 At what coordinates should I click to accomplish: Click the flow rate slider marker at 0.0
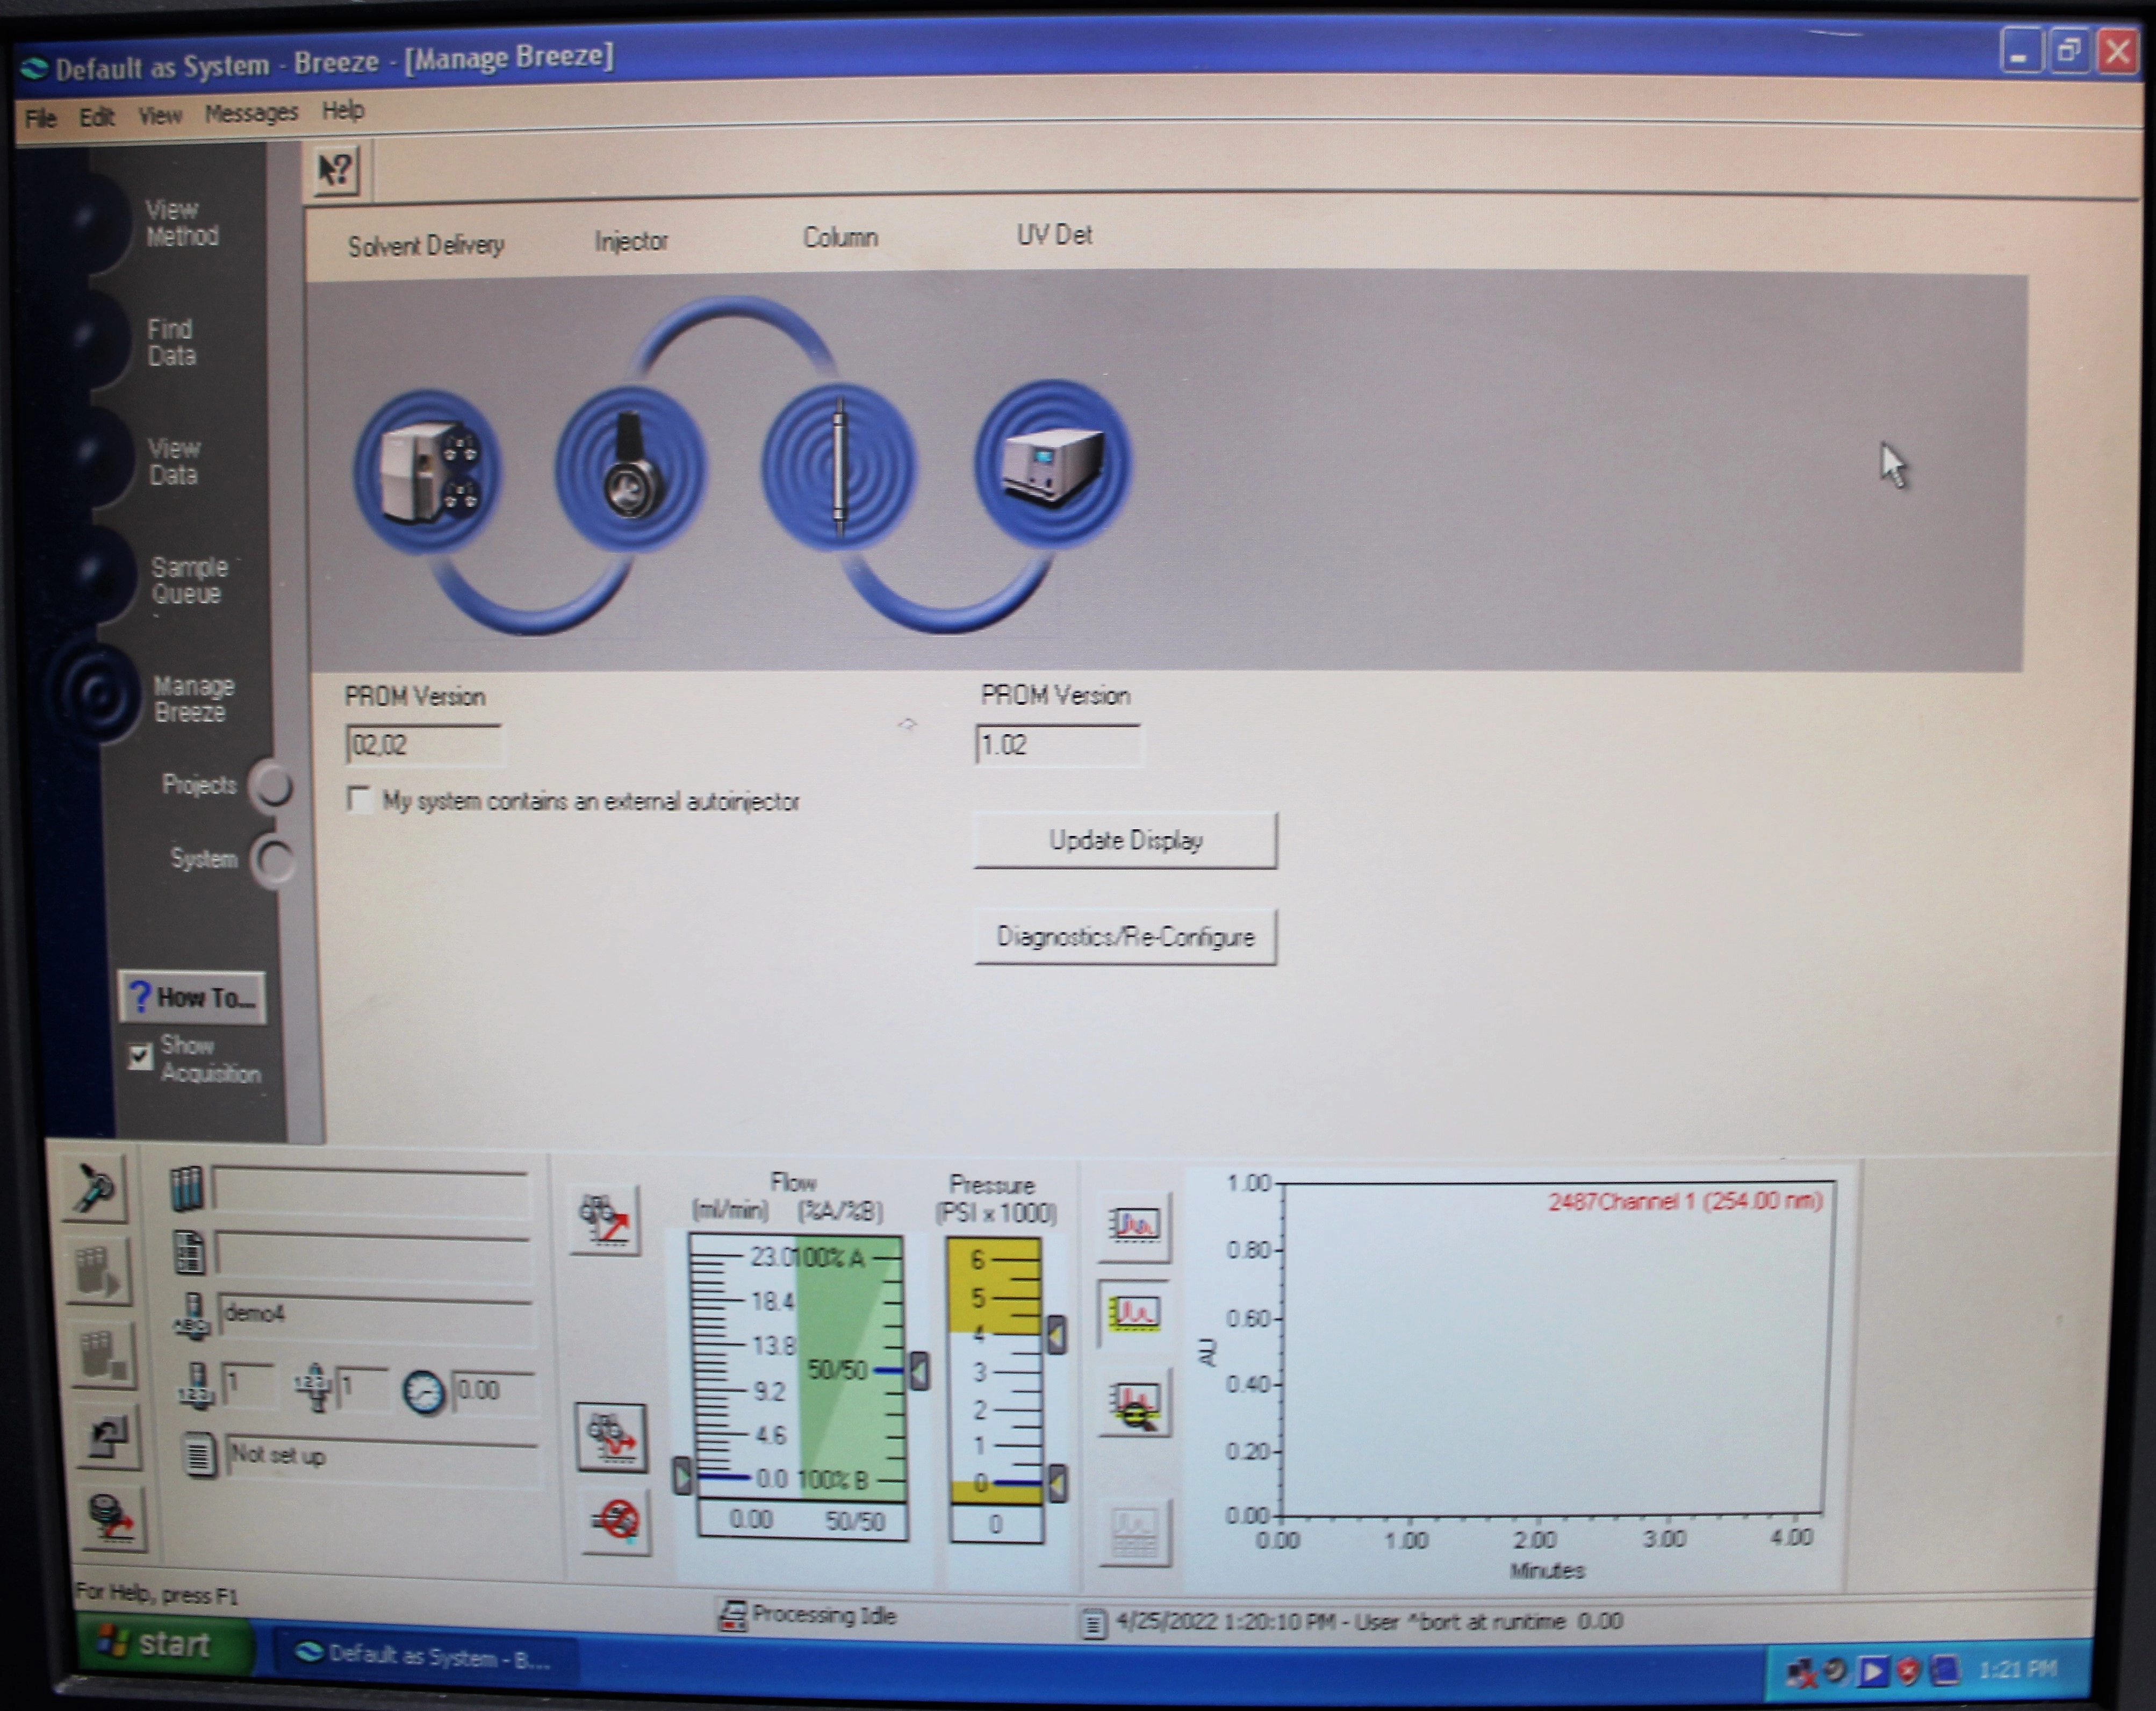(x=682, y=1476)
